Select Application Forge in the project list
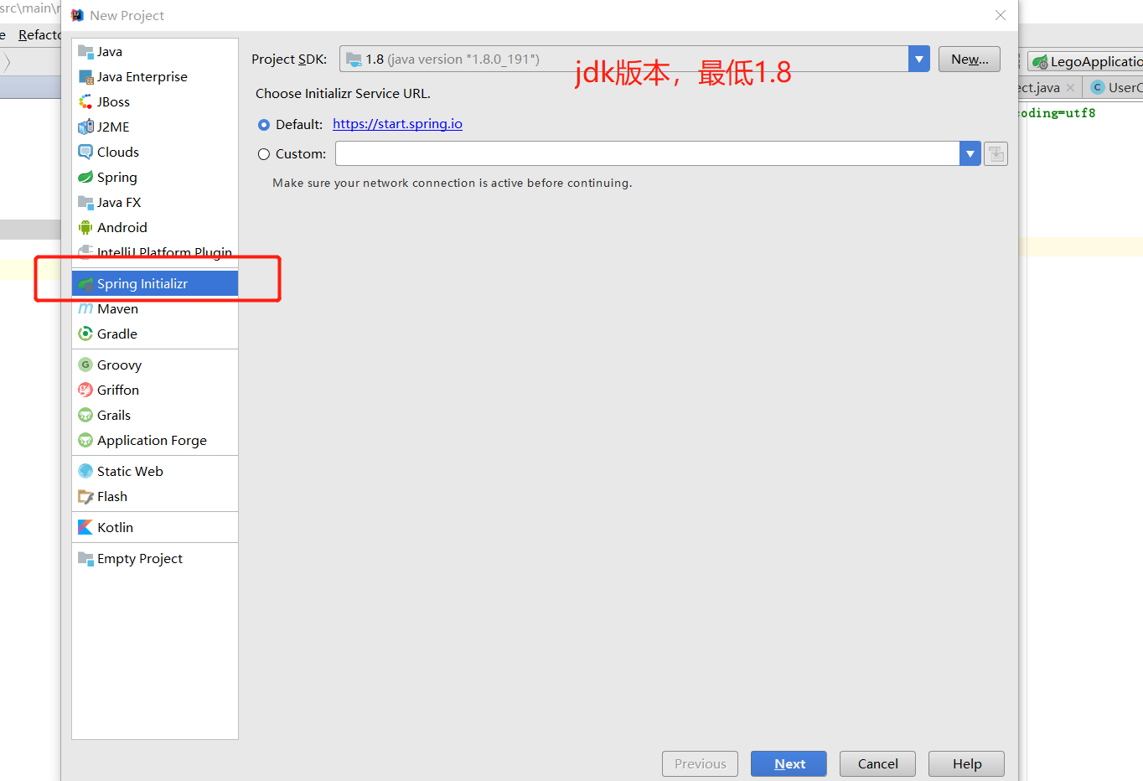1143x781 pixels. pyautogui.click(x=152, y=441)
